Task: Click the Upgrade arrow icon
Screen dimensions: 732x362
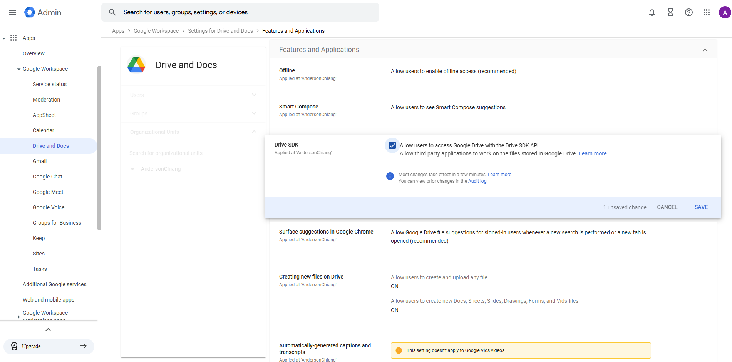Action: pos(84,346)
